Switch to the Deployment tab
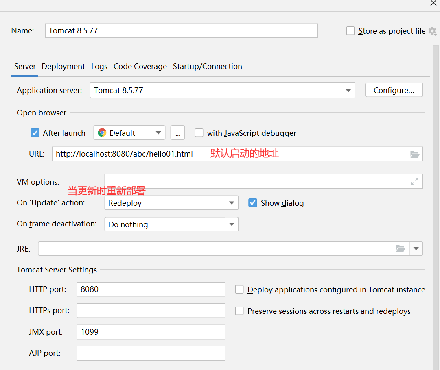 [63, 66]
